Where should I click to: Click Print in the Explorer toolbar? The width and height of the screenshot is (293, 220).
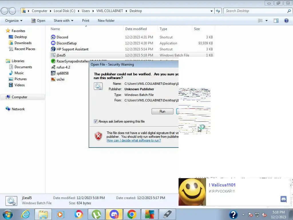(86, 21)
